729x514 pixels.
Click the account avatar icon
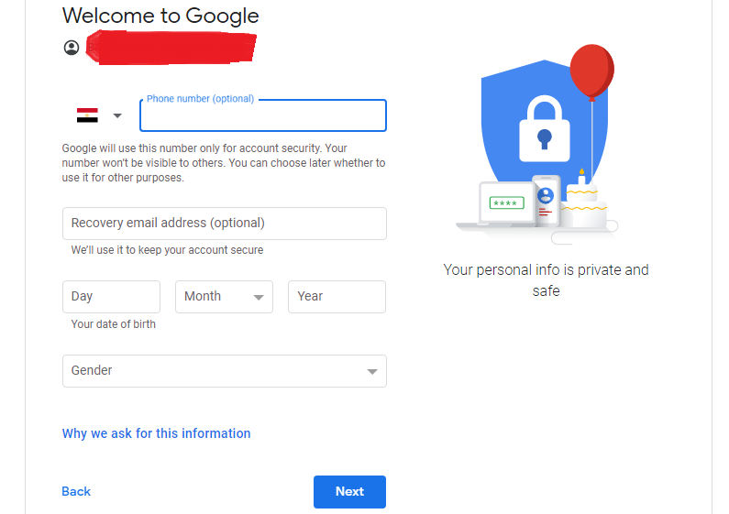pos(72,48)
